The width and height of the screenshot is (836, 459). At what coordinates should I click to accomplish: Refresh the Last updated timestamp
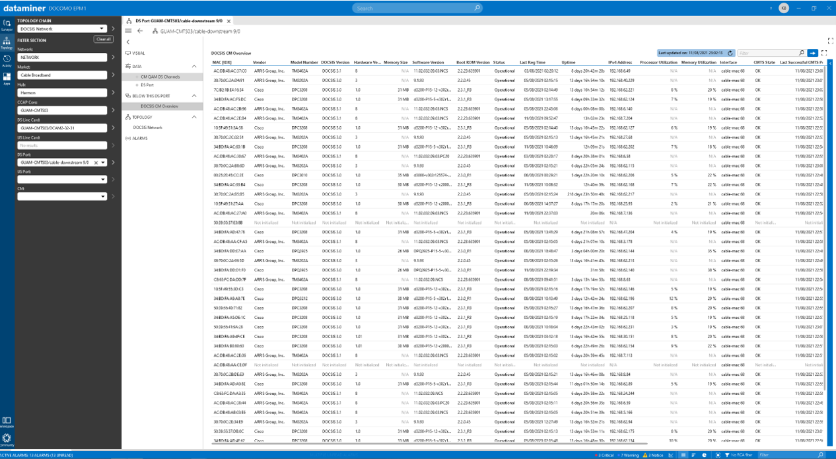[x=729, y=52]
